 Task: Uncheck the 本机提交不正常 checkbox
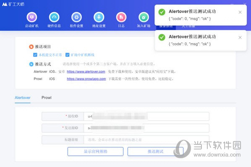coord(35,55)
